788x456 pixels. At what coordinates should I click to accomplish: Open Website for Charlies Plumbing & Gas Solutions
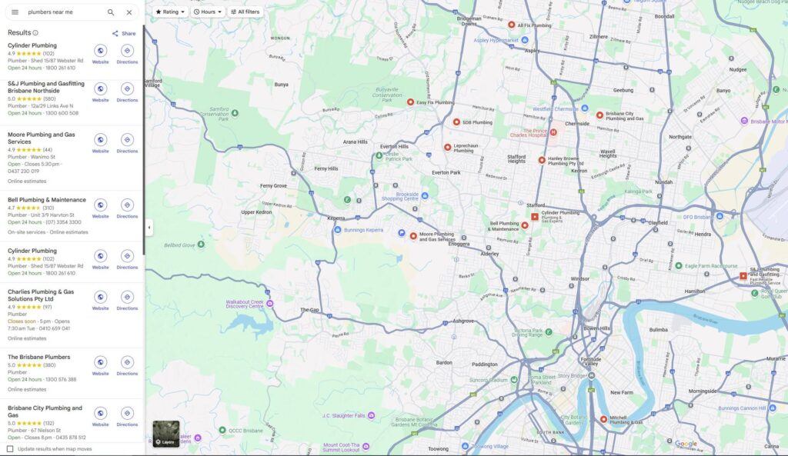[101, 301]
